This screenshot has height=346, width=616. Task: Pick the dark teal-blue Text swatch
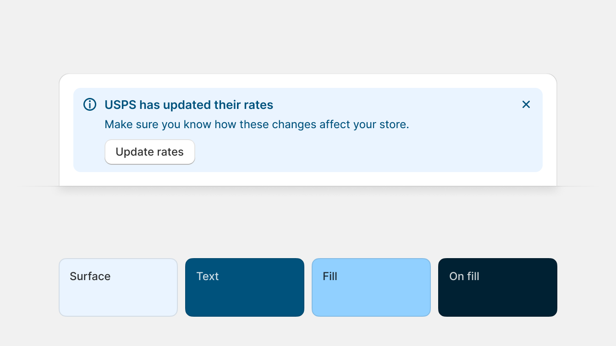point(245,287)
